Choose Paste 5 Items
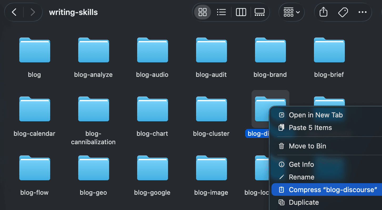This screenshot has height=210, width=382. pos(326,128)
